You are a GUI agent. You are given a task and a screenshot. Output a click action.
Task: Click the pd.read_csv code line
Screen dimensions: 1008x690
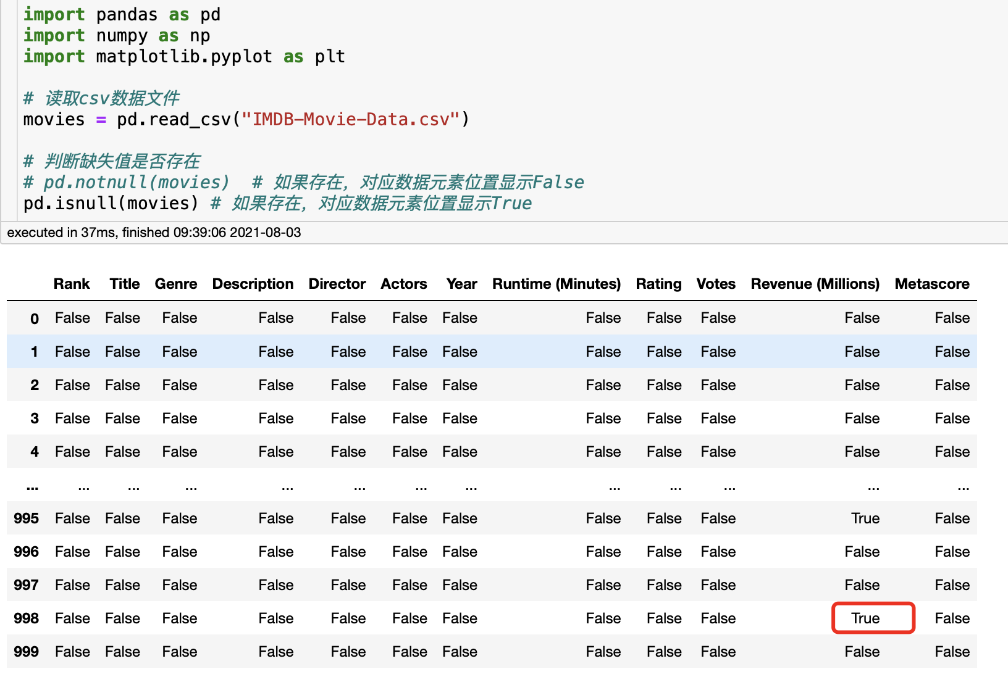[246, 119]
